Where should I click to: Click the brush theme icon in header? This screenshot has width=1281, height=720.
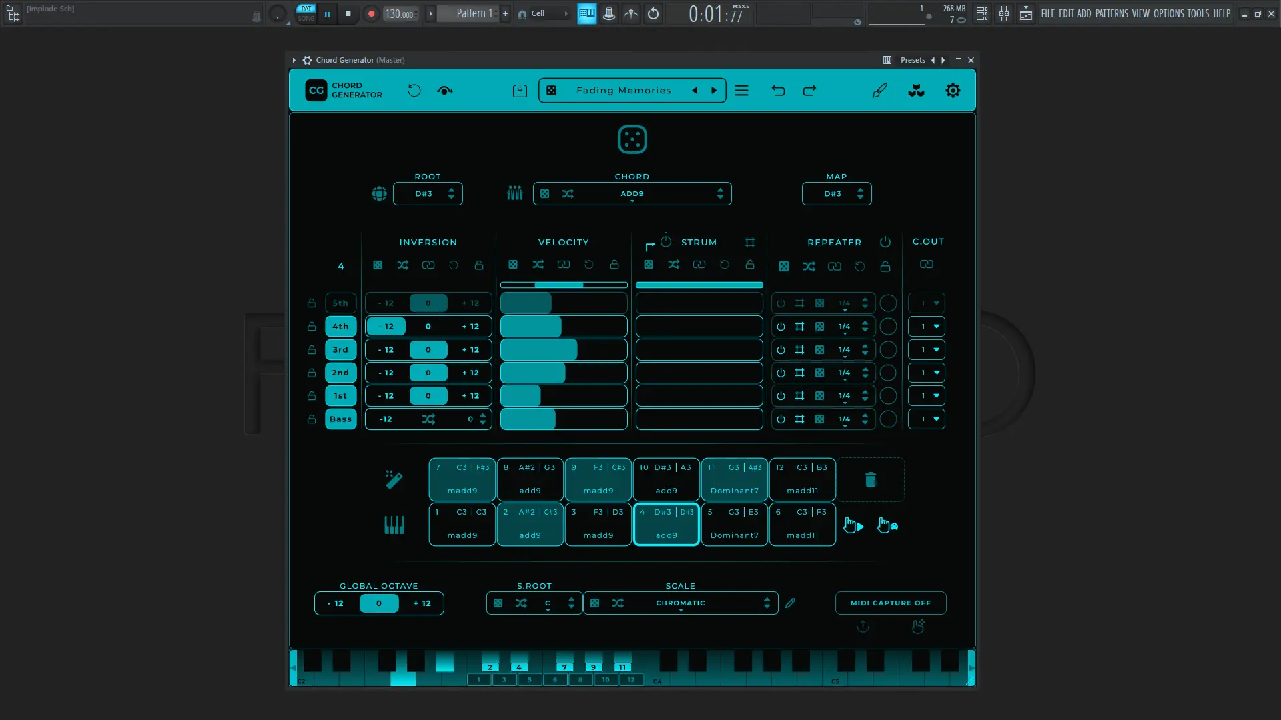pyautogui.click(x=879, y=91)
